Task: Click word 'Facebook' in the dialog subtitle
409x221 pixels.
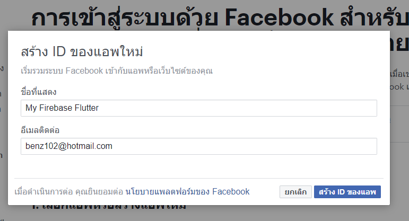Action: point(84,70)
